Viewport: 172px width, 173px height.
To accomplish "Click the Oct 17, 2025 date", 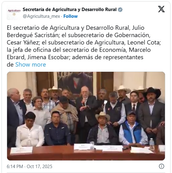I will (39, 166).
